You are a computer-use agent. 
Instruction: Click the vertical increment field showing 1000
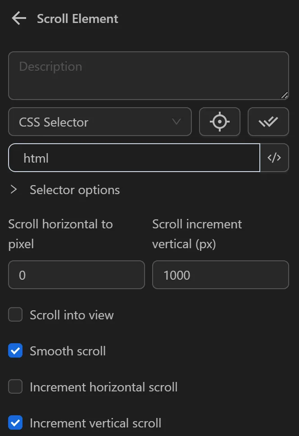click(220, 275)
